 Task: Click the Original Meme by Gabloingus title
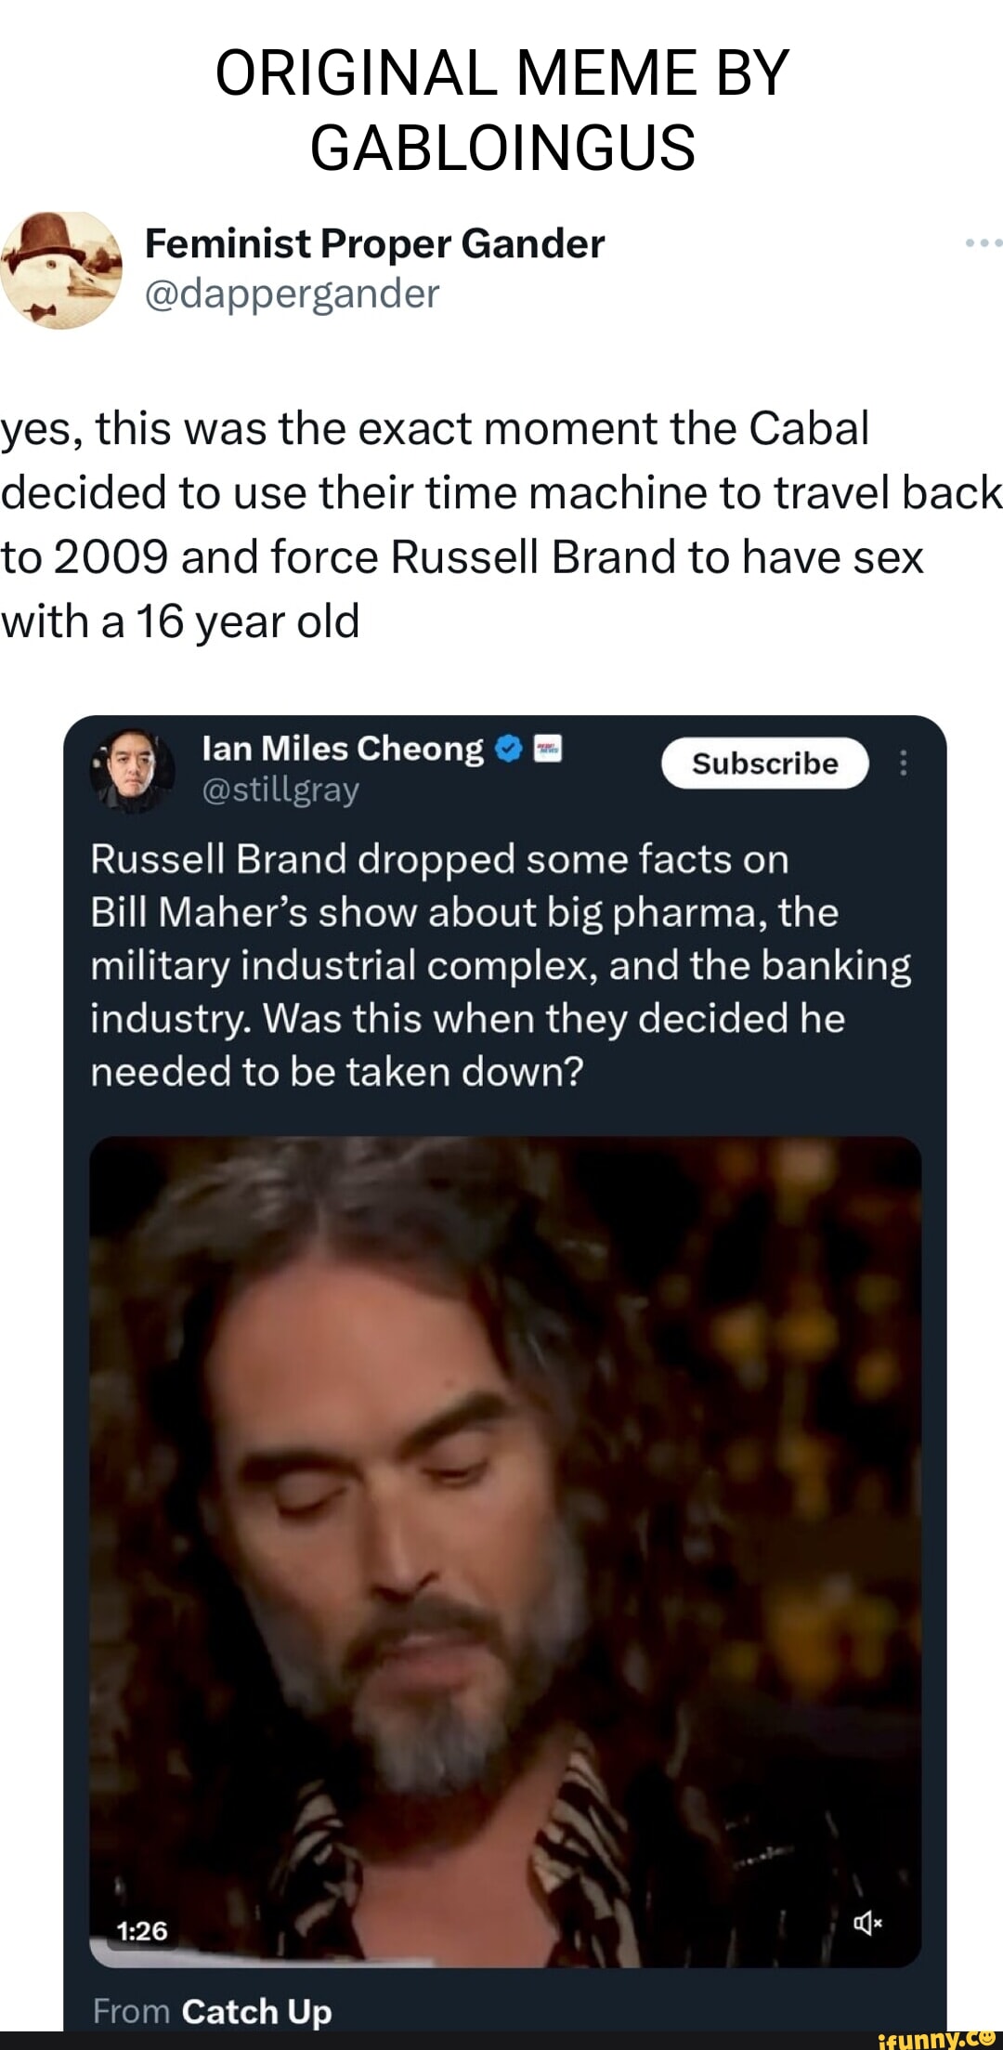point(502,110)
